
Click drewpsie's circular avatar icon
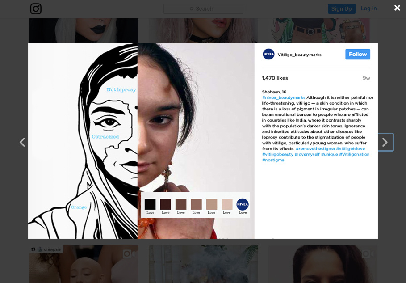pyautogui.click(x=40, y=249)
